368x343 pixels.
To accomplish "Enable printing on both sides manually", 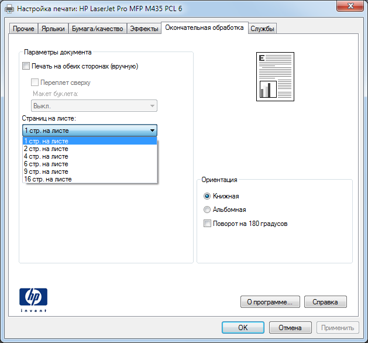I will [x=26, y=66].
